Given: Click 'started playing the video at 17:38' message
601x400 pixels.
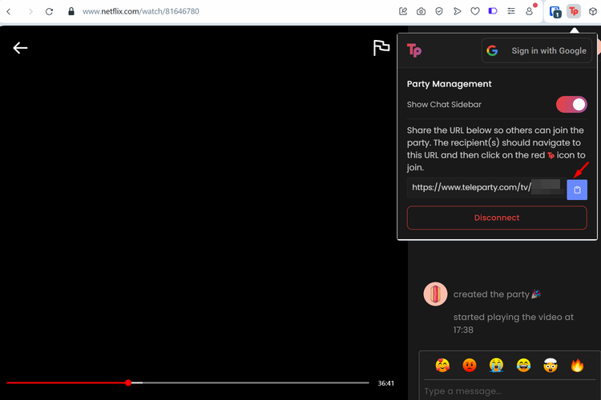Looking at the screenshot, I should [x=513, y=323].
